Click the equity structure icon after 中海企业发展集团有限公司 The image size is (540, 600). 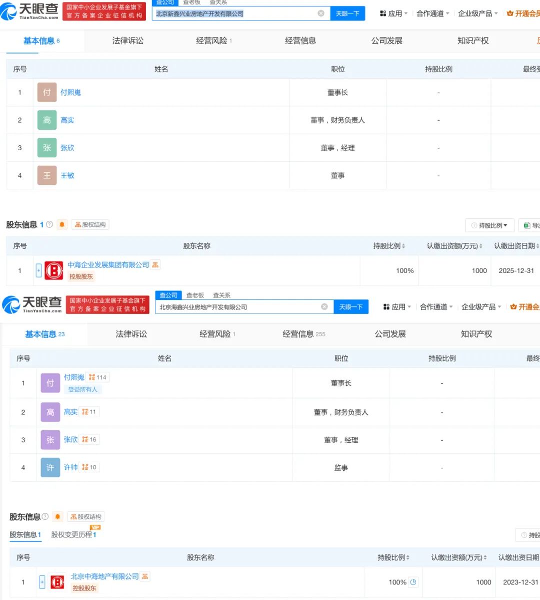tap(155, 265)
